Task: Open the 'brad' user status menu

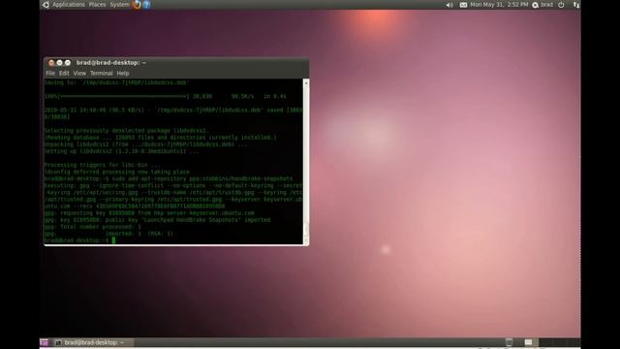Action: tap(546, 5)
